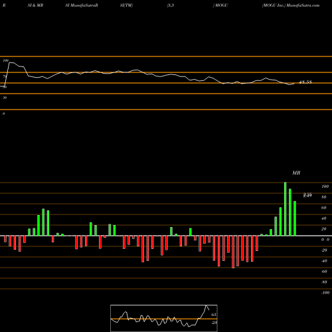
Task: Click the '(5,5' parameter text in header
Action: (171, 5)
